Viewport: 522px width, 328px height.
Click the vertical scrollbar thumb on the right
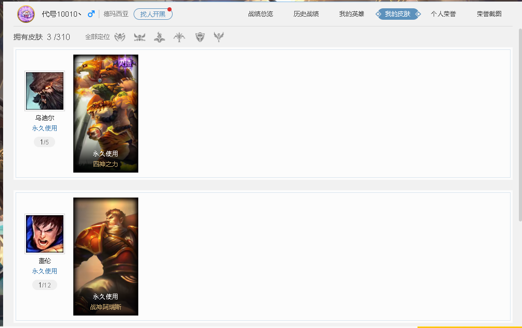point(520,125)
